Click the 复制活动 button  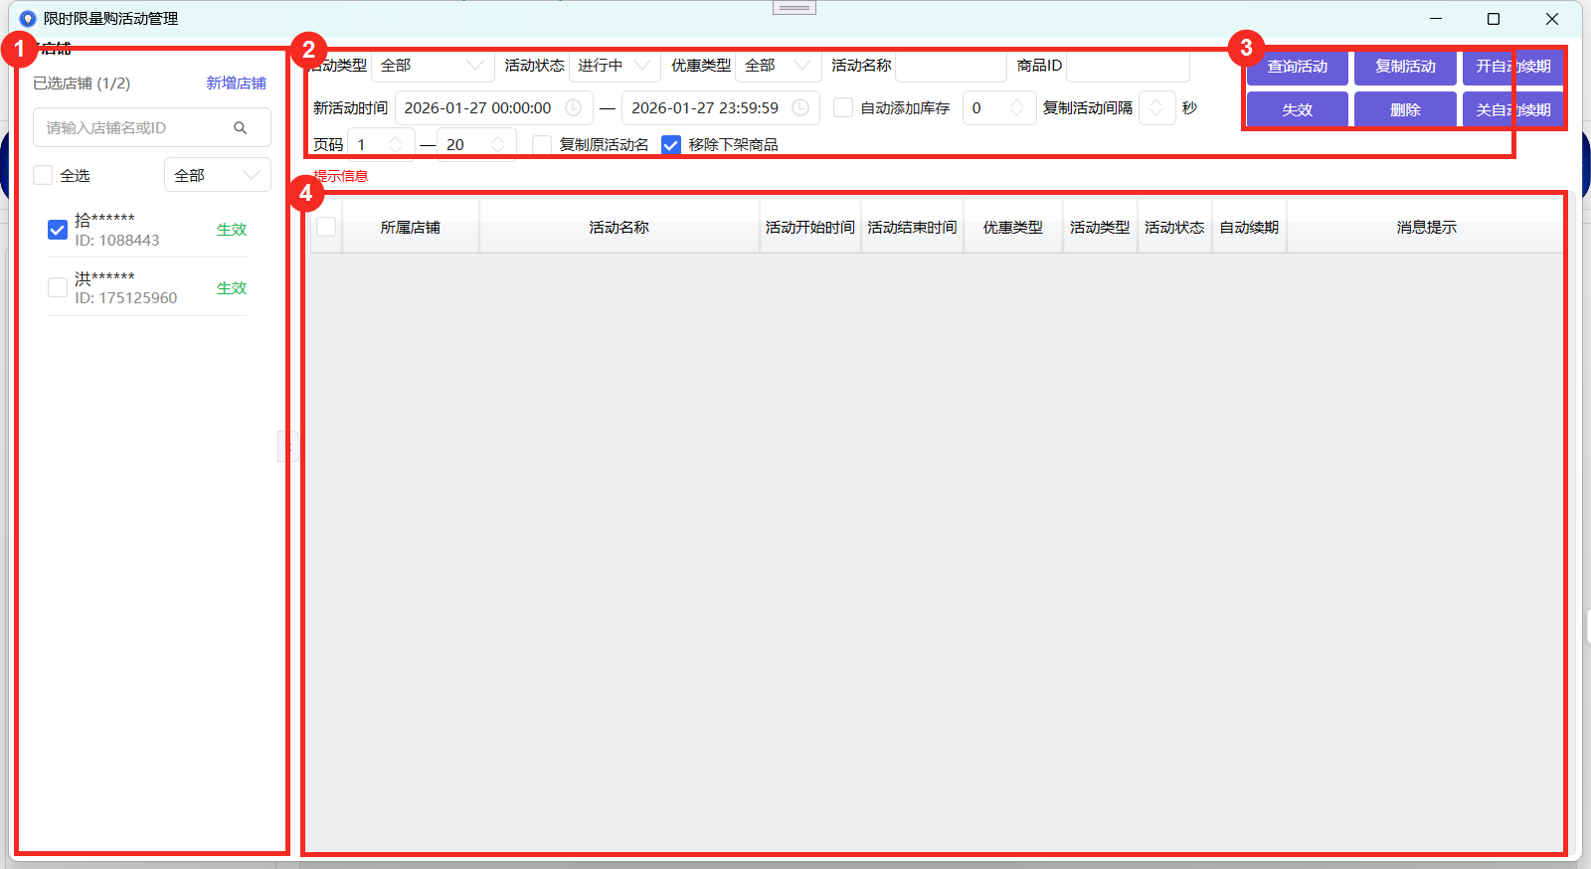click(1405, 67)
